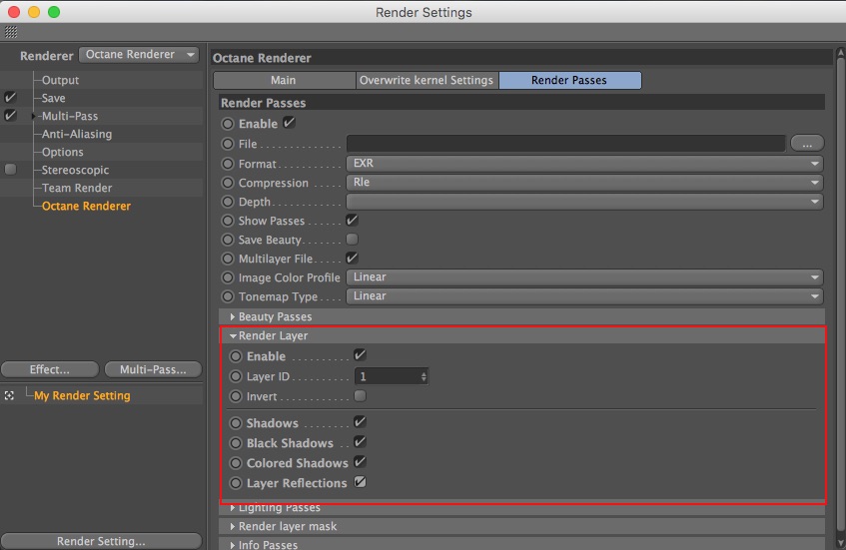Click the animation dot beside Format
Screen dimensions: 846x550
[x=228, y=164]
